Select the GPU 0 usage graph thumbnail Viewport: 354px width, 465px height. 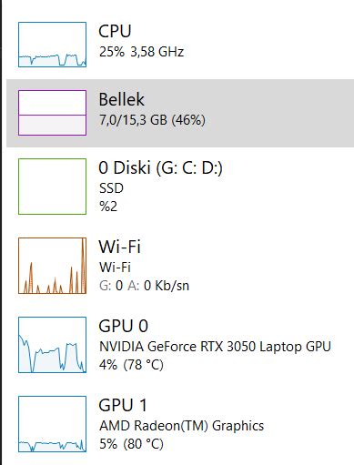pyautogui.click(x=52, y=345)
